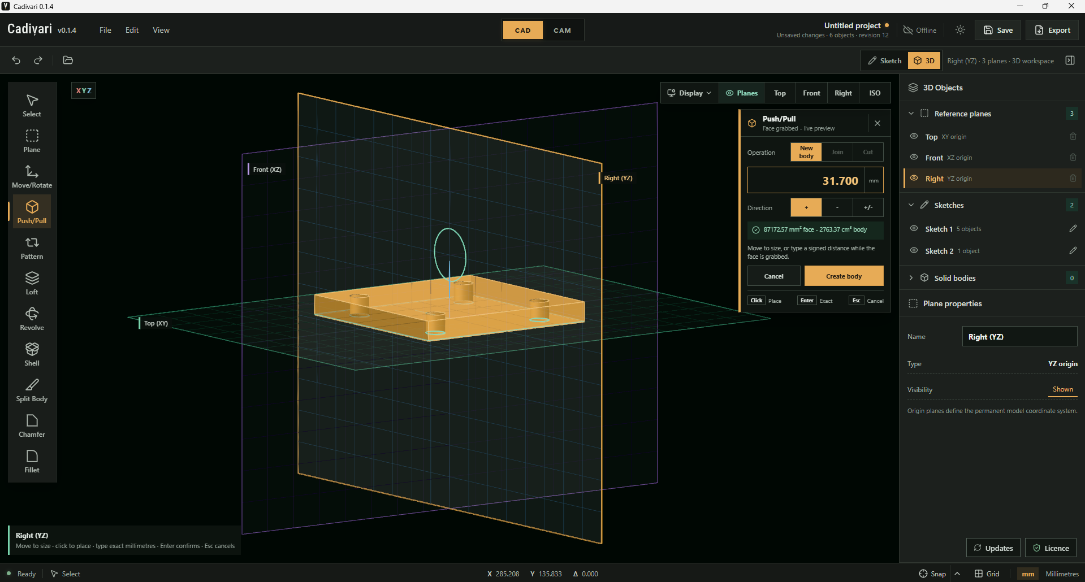
Task: Toggle Planes display in viewport
Action: [x=742, y=93]
